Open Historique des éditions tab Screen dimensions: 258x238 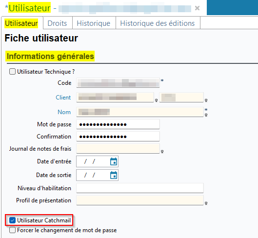pos(158,23)
